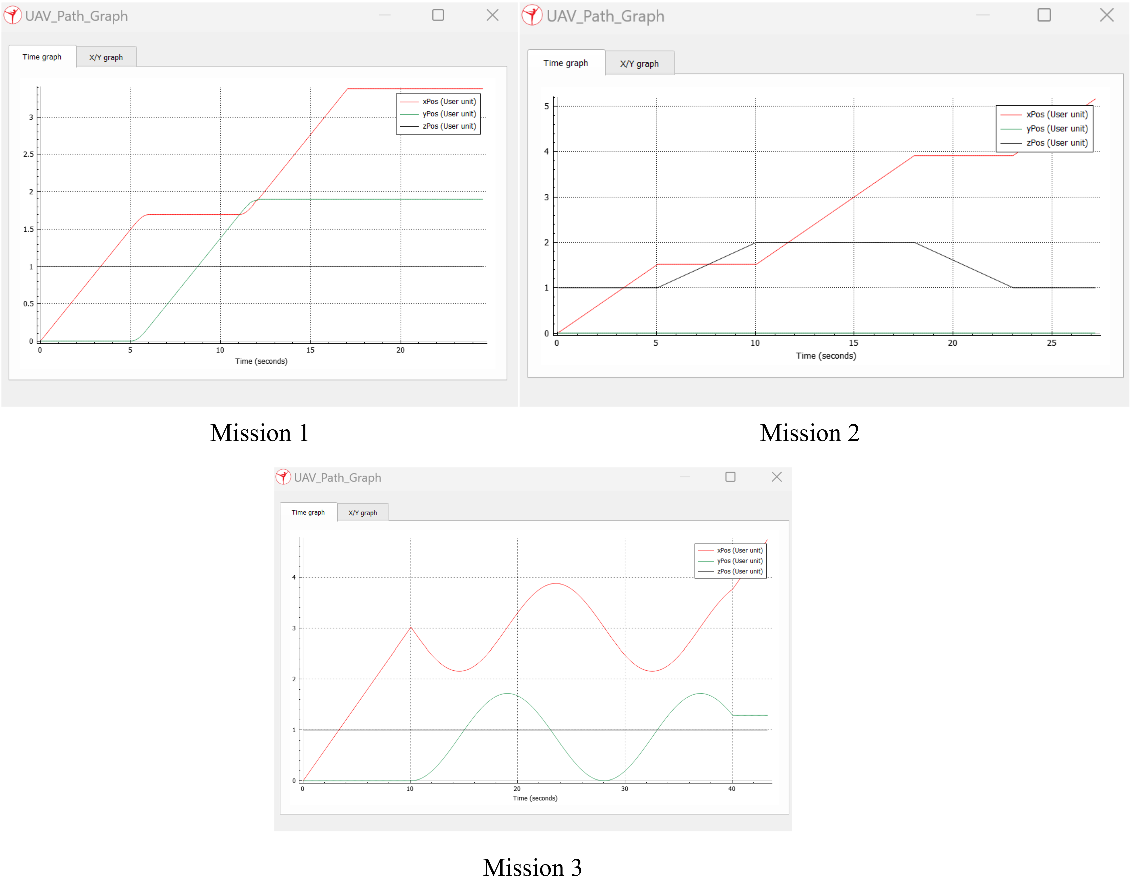The height and width of the screenshot is (889, 1133).
Task: Click the top-left window's UAV app icon
Action: coord(12,16)
